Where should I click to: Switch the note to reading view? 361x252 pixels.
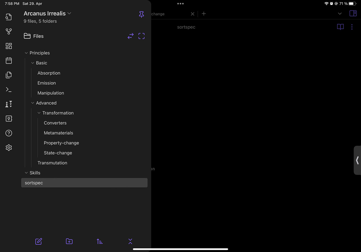(x=340, y=27)
